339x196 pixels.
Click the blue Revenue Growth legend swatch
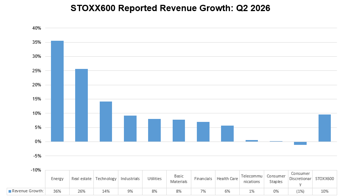pos(10,191)
